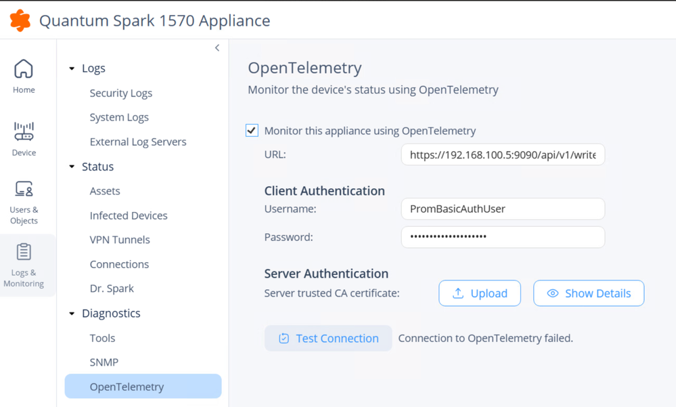Go to the Assets status page
The width and height of the screenshot is (676, 407).
tap(105, 191)
